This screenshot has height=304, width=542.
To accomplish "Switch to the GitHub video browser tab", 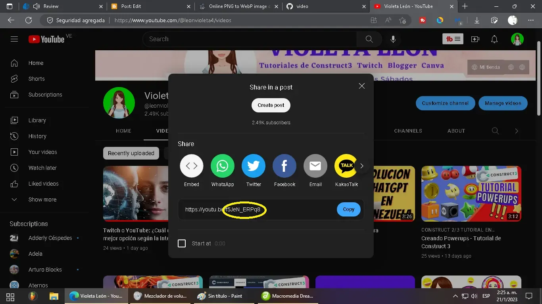I will pyautogui.click(x=326, y=6).
